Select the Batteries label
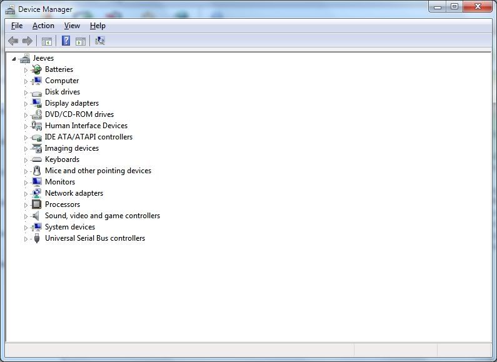Image resolution: width=497 pixels, height=362 pixels. pyautogui.click(x=59, y=69)
